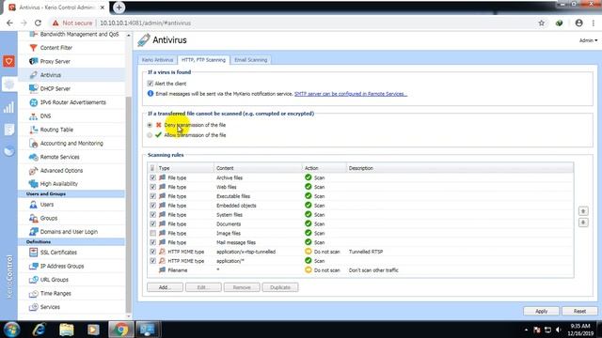The image size is (602, 338).
Task: Click the Antivirus browser tab
Action: (56, 8)
